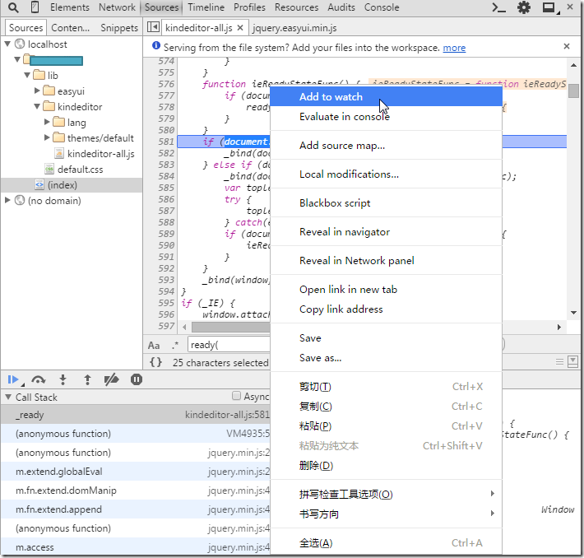Step over next function call
This screenshot has height=558, width=584.
point(39,379)
